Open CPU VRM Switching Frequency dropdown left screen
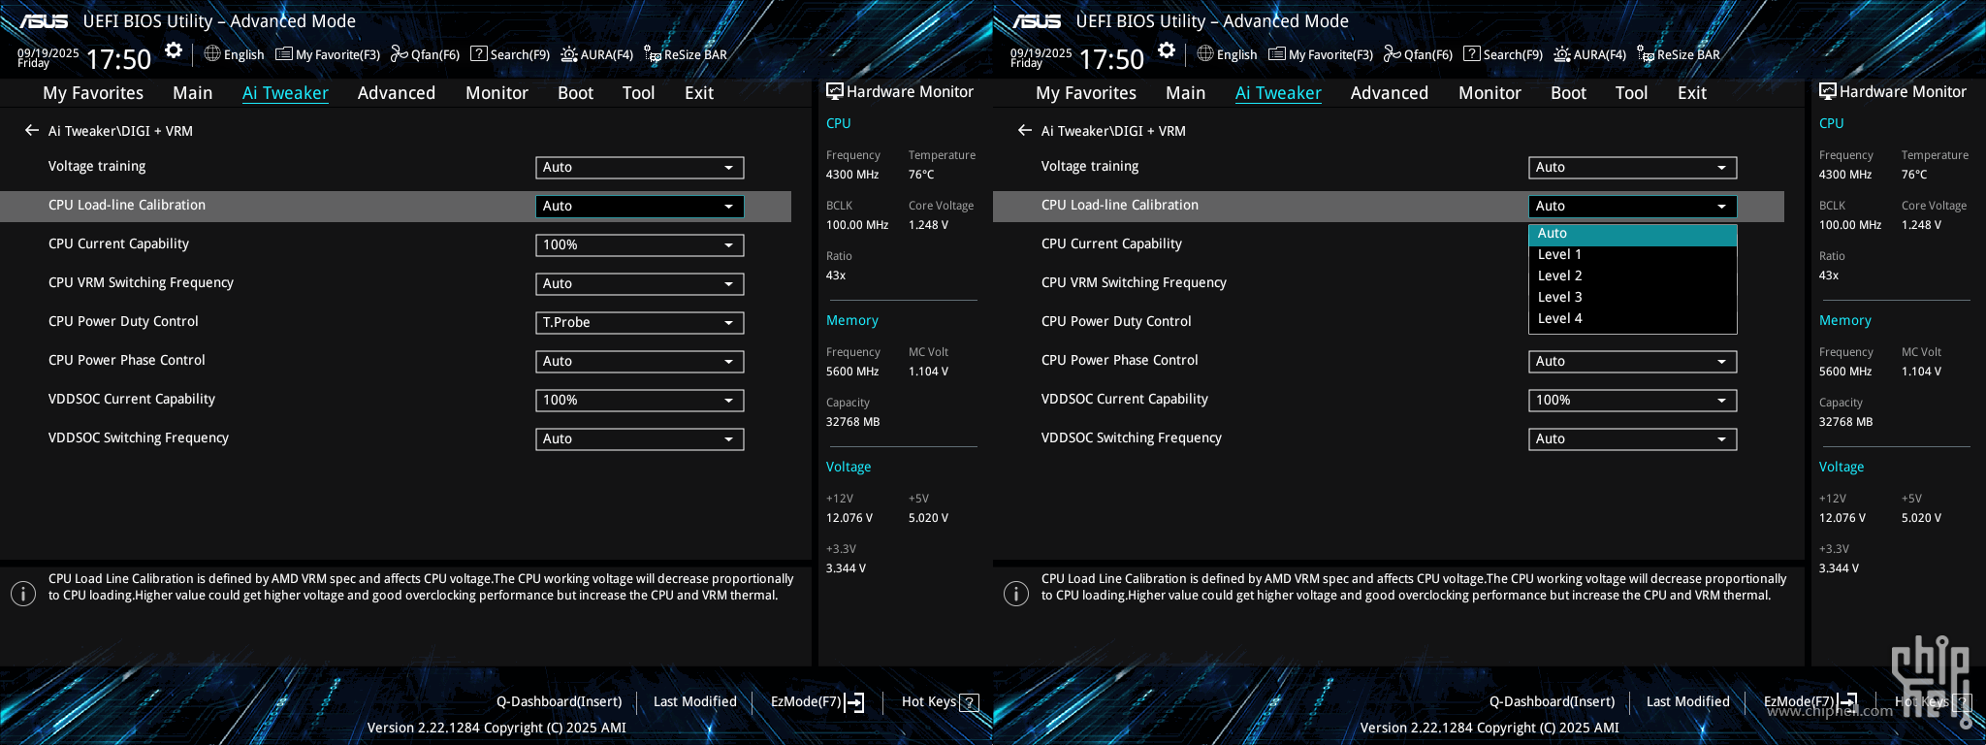Viewport: 1986px width, 745px height. (640, 284)
